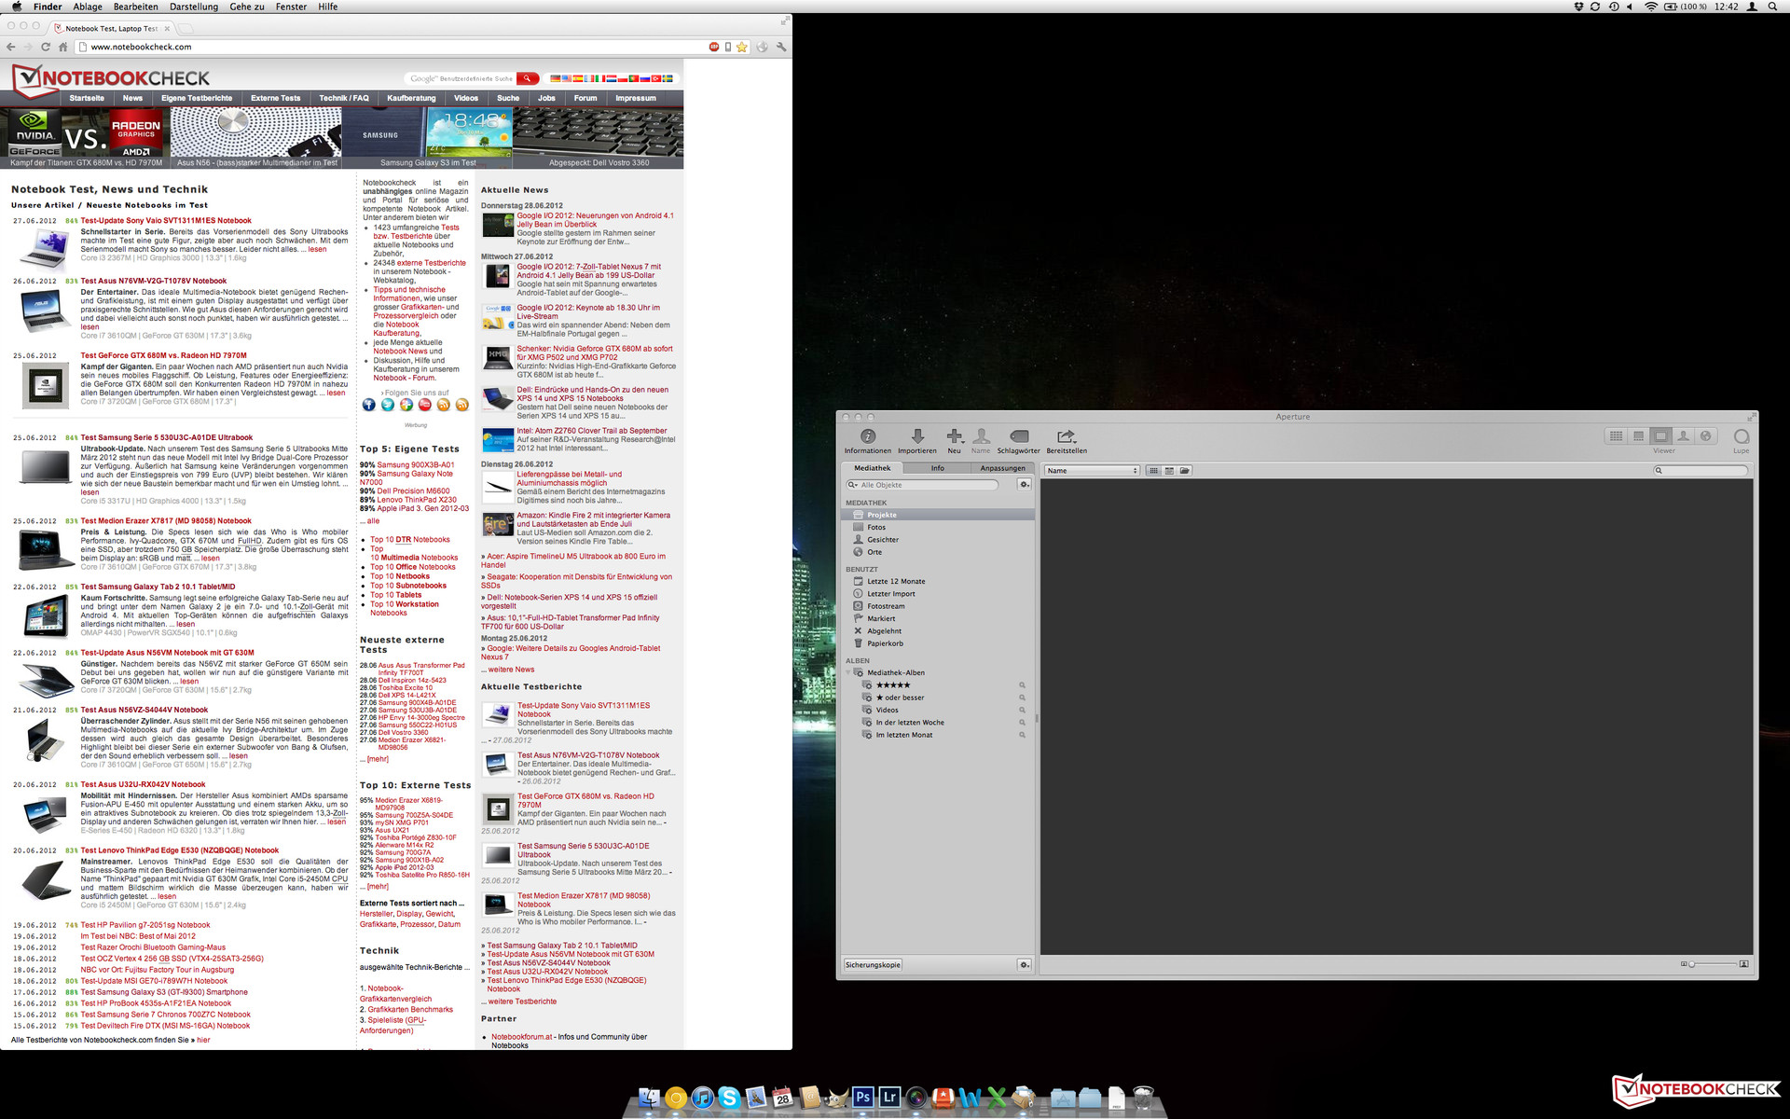Open the Neu plus menu in Aperture
1790x1119 pixels.
(x=954, y=436)
